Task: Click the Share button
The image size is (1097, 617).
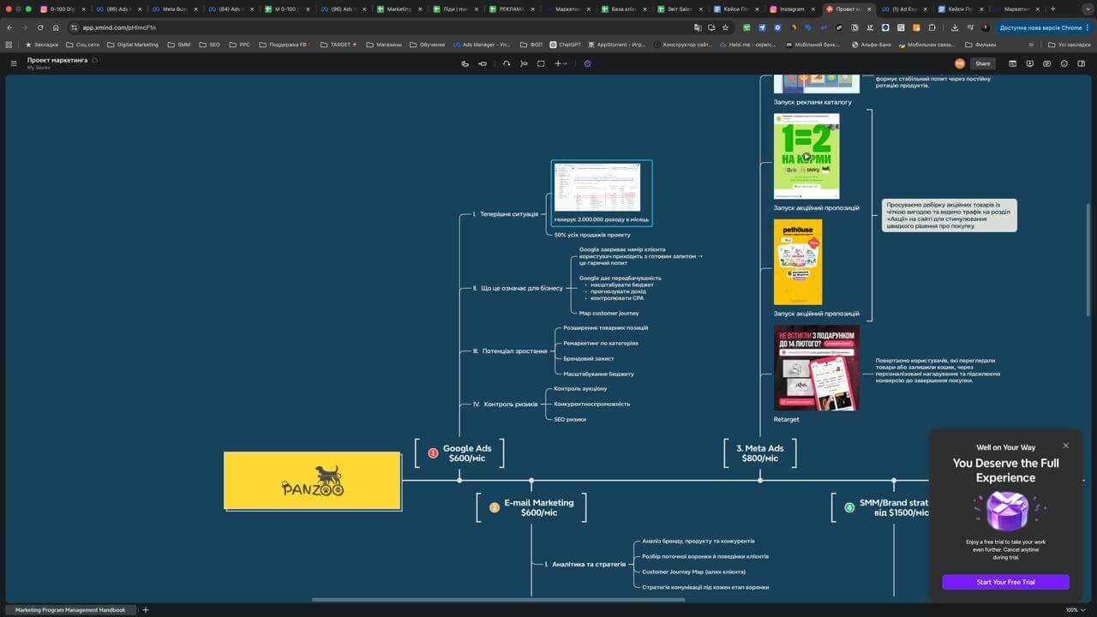Action: tap(982, 63)
